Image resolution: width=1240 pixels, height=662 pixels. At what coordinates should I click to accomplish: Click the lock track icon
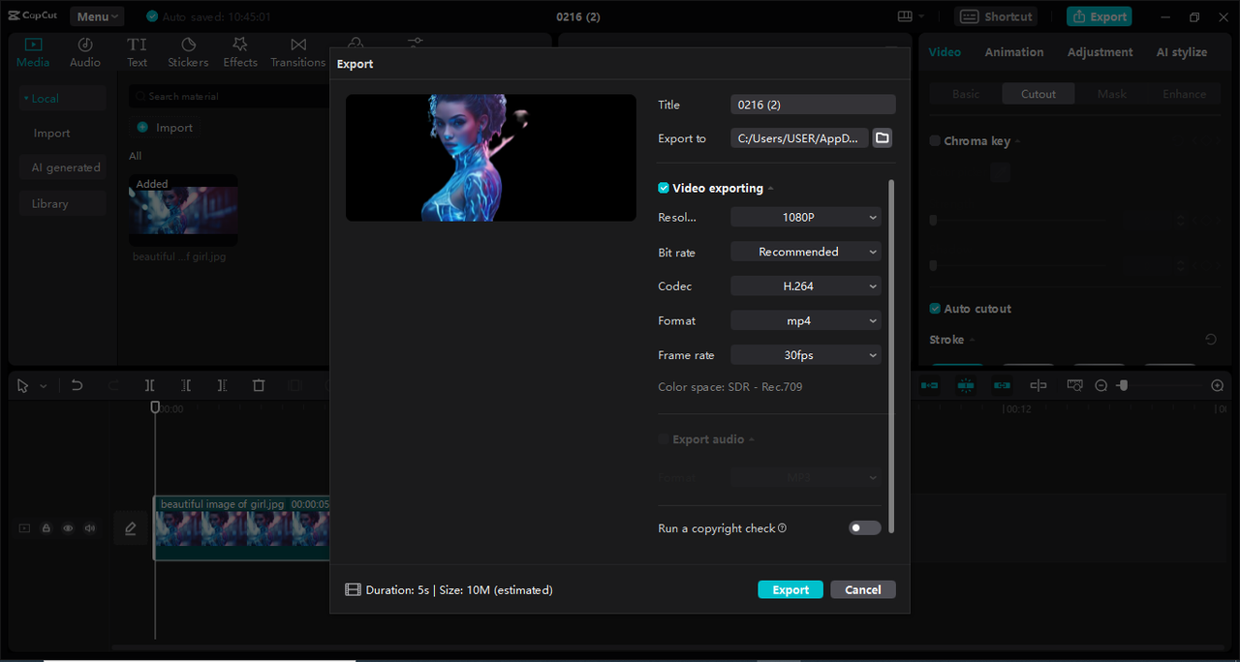pos(46,528)
